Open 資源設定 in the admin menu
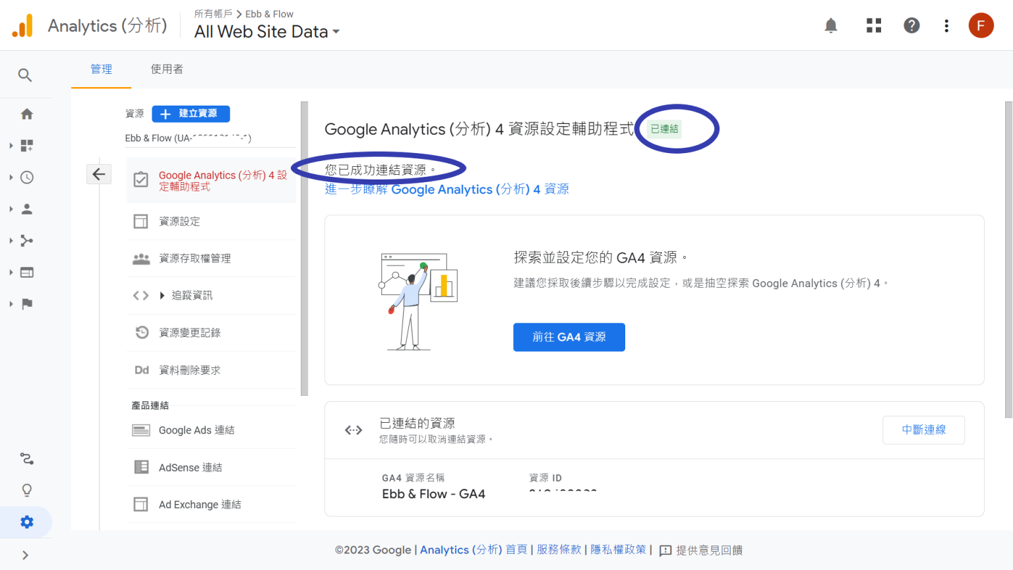Image resolution: width=1013 pixels, height=570 pixels. pos(211,221)
